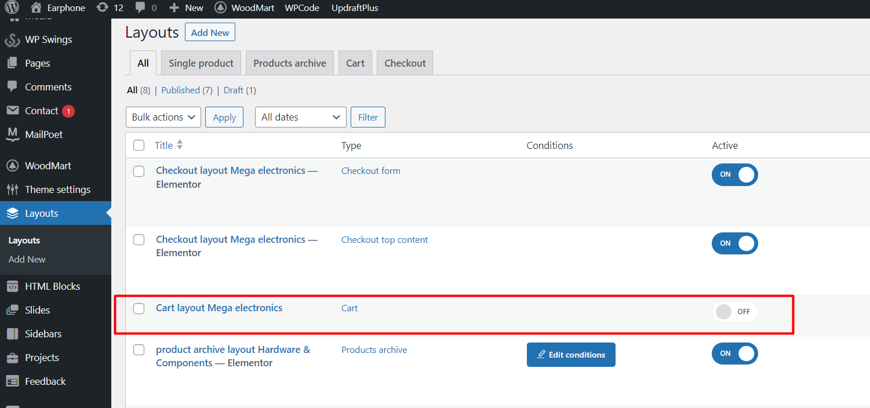Screen dimensions: 870x408
Task: Click the HTML Blocks icon
Action: (13, 286)
